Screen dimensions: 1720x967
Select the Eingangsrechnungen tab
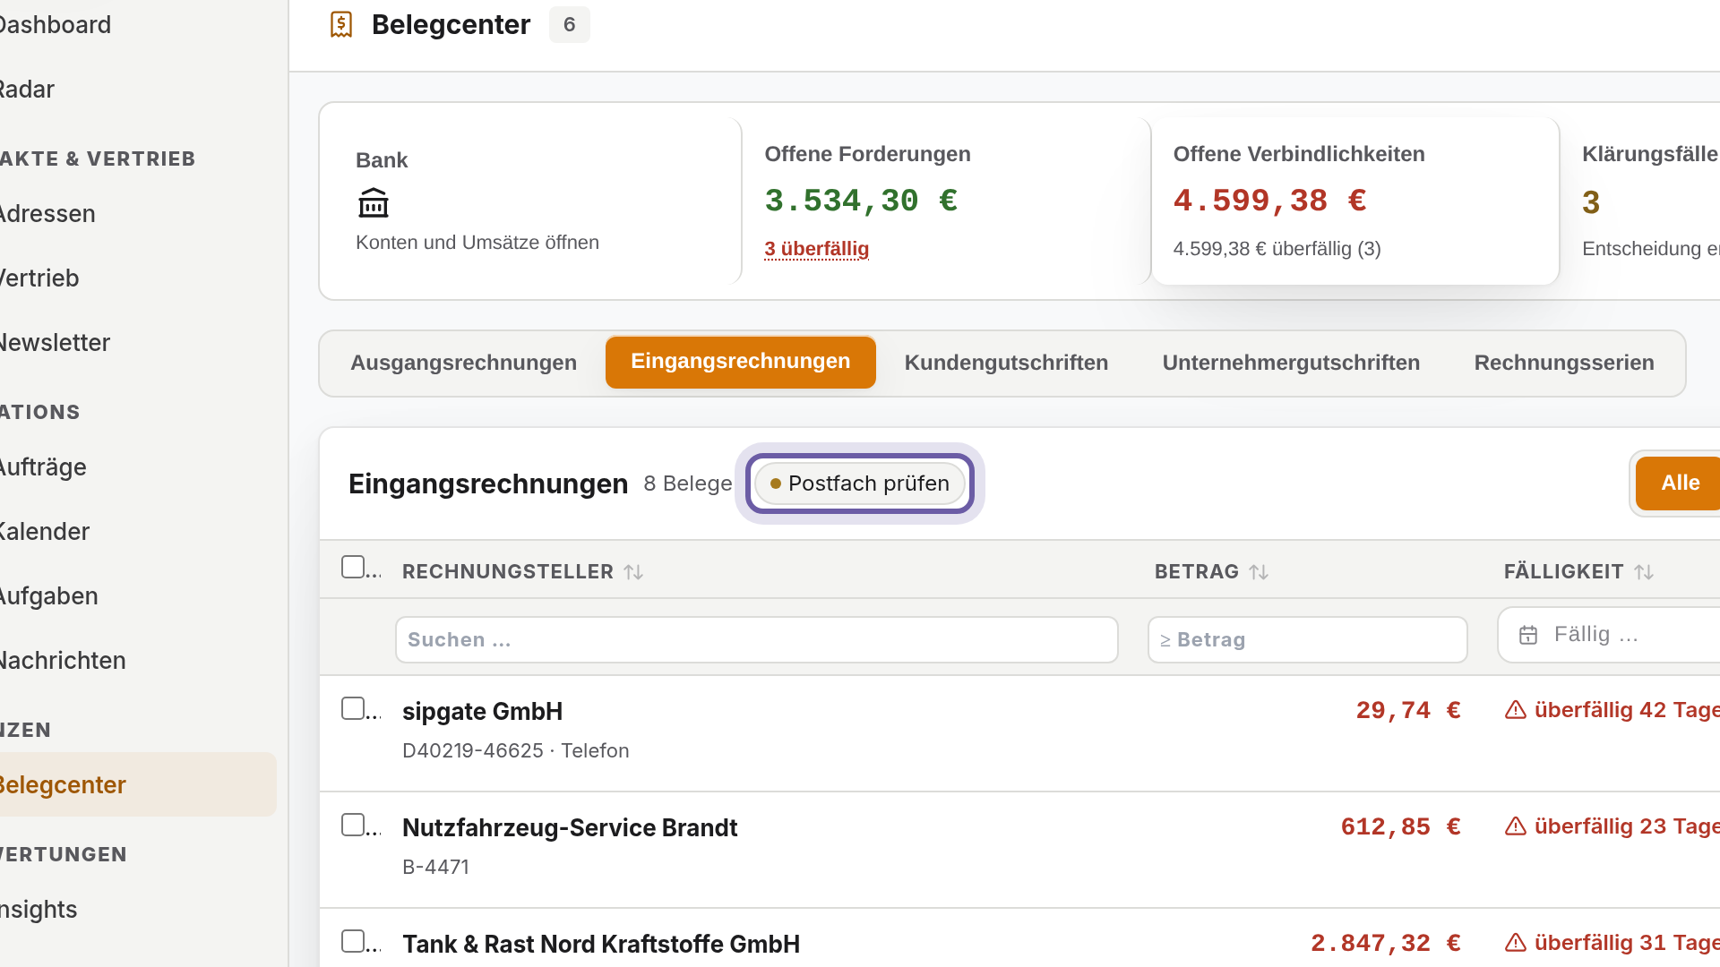pos(740,362)
